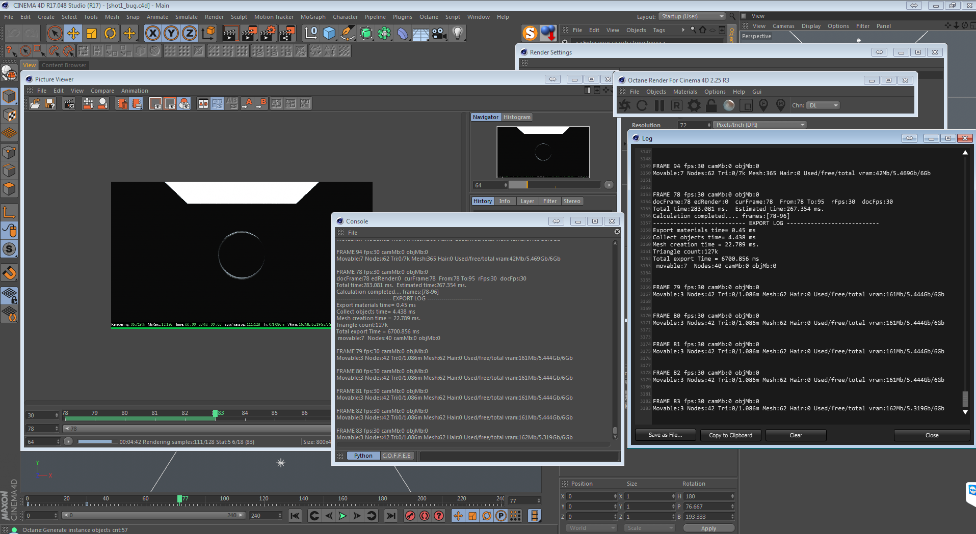Click H Rotation 180 stepper arrows

click(x=732, y=496)
